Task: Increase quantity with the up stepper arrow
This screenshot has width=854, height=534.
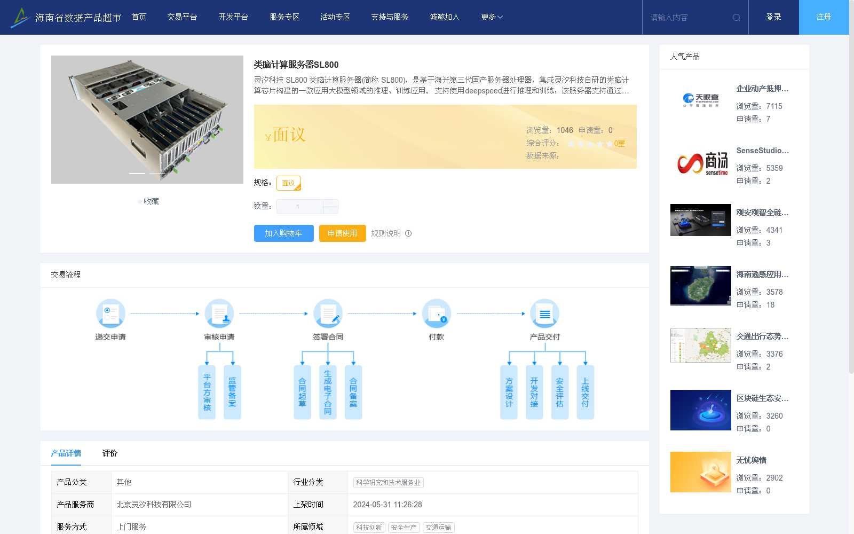Action: 330,203
